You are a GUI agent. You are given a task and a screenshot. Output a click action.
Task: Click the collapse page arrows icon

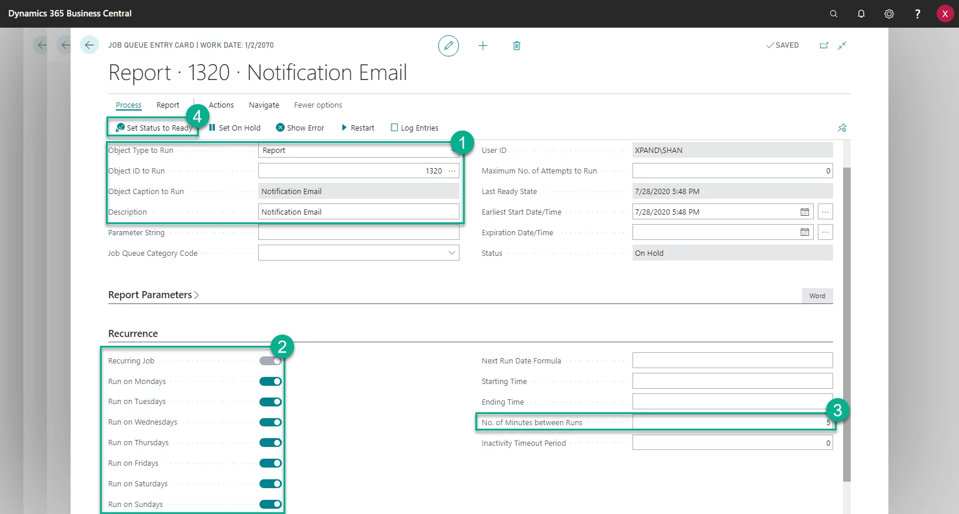843,45
